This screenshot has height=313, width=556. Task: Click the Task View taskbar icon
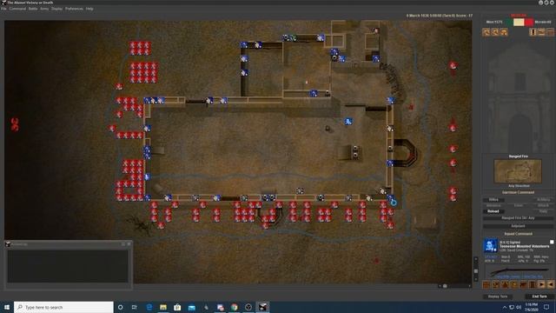135,307
